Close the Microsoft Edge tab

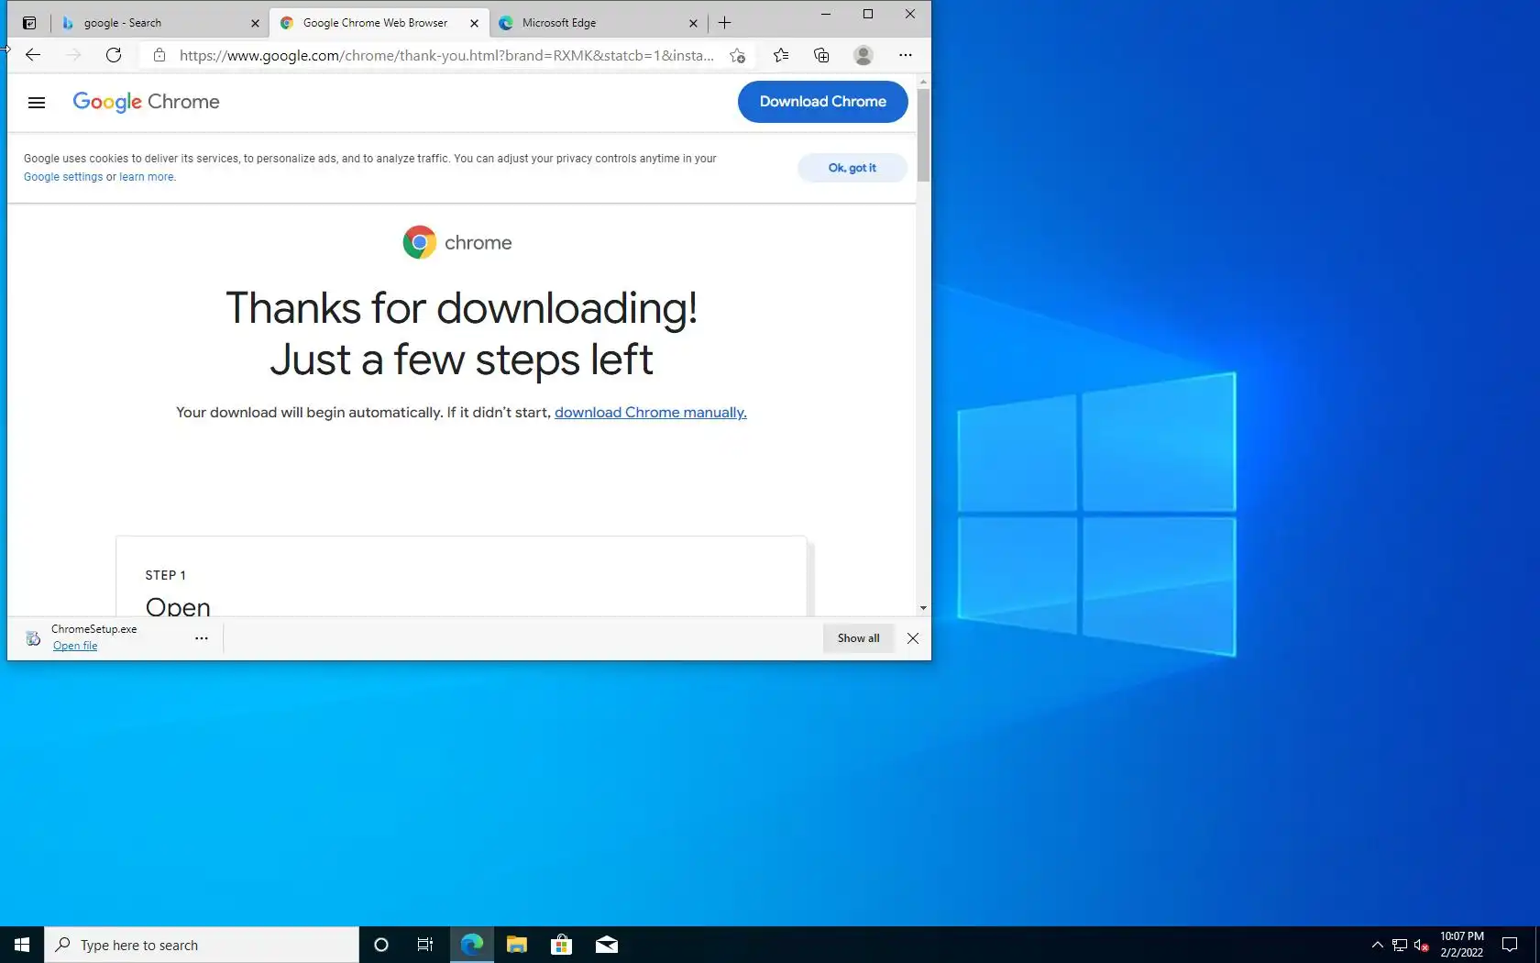[x=693, y=24]
